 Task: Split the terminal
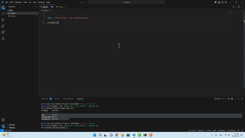[229, 99]
